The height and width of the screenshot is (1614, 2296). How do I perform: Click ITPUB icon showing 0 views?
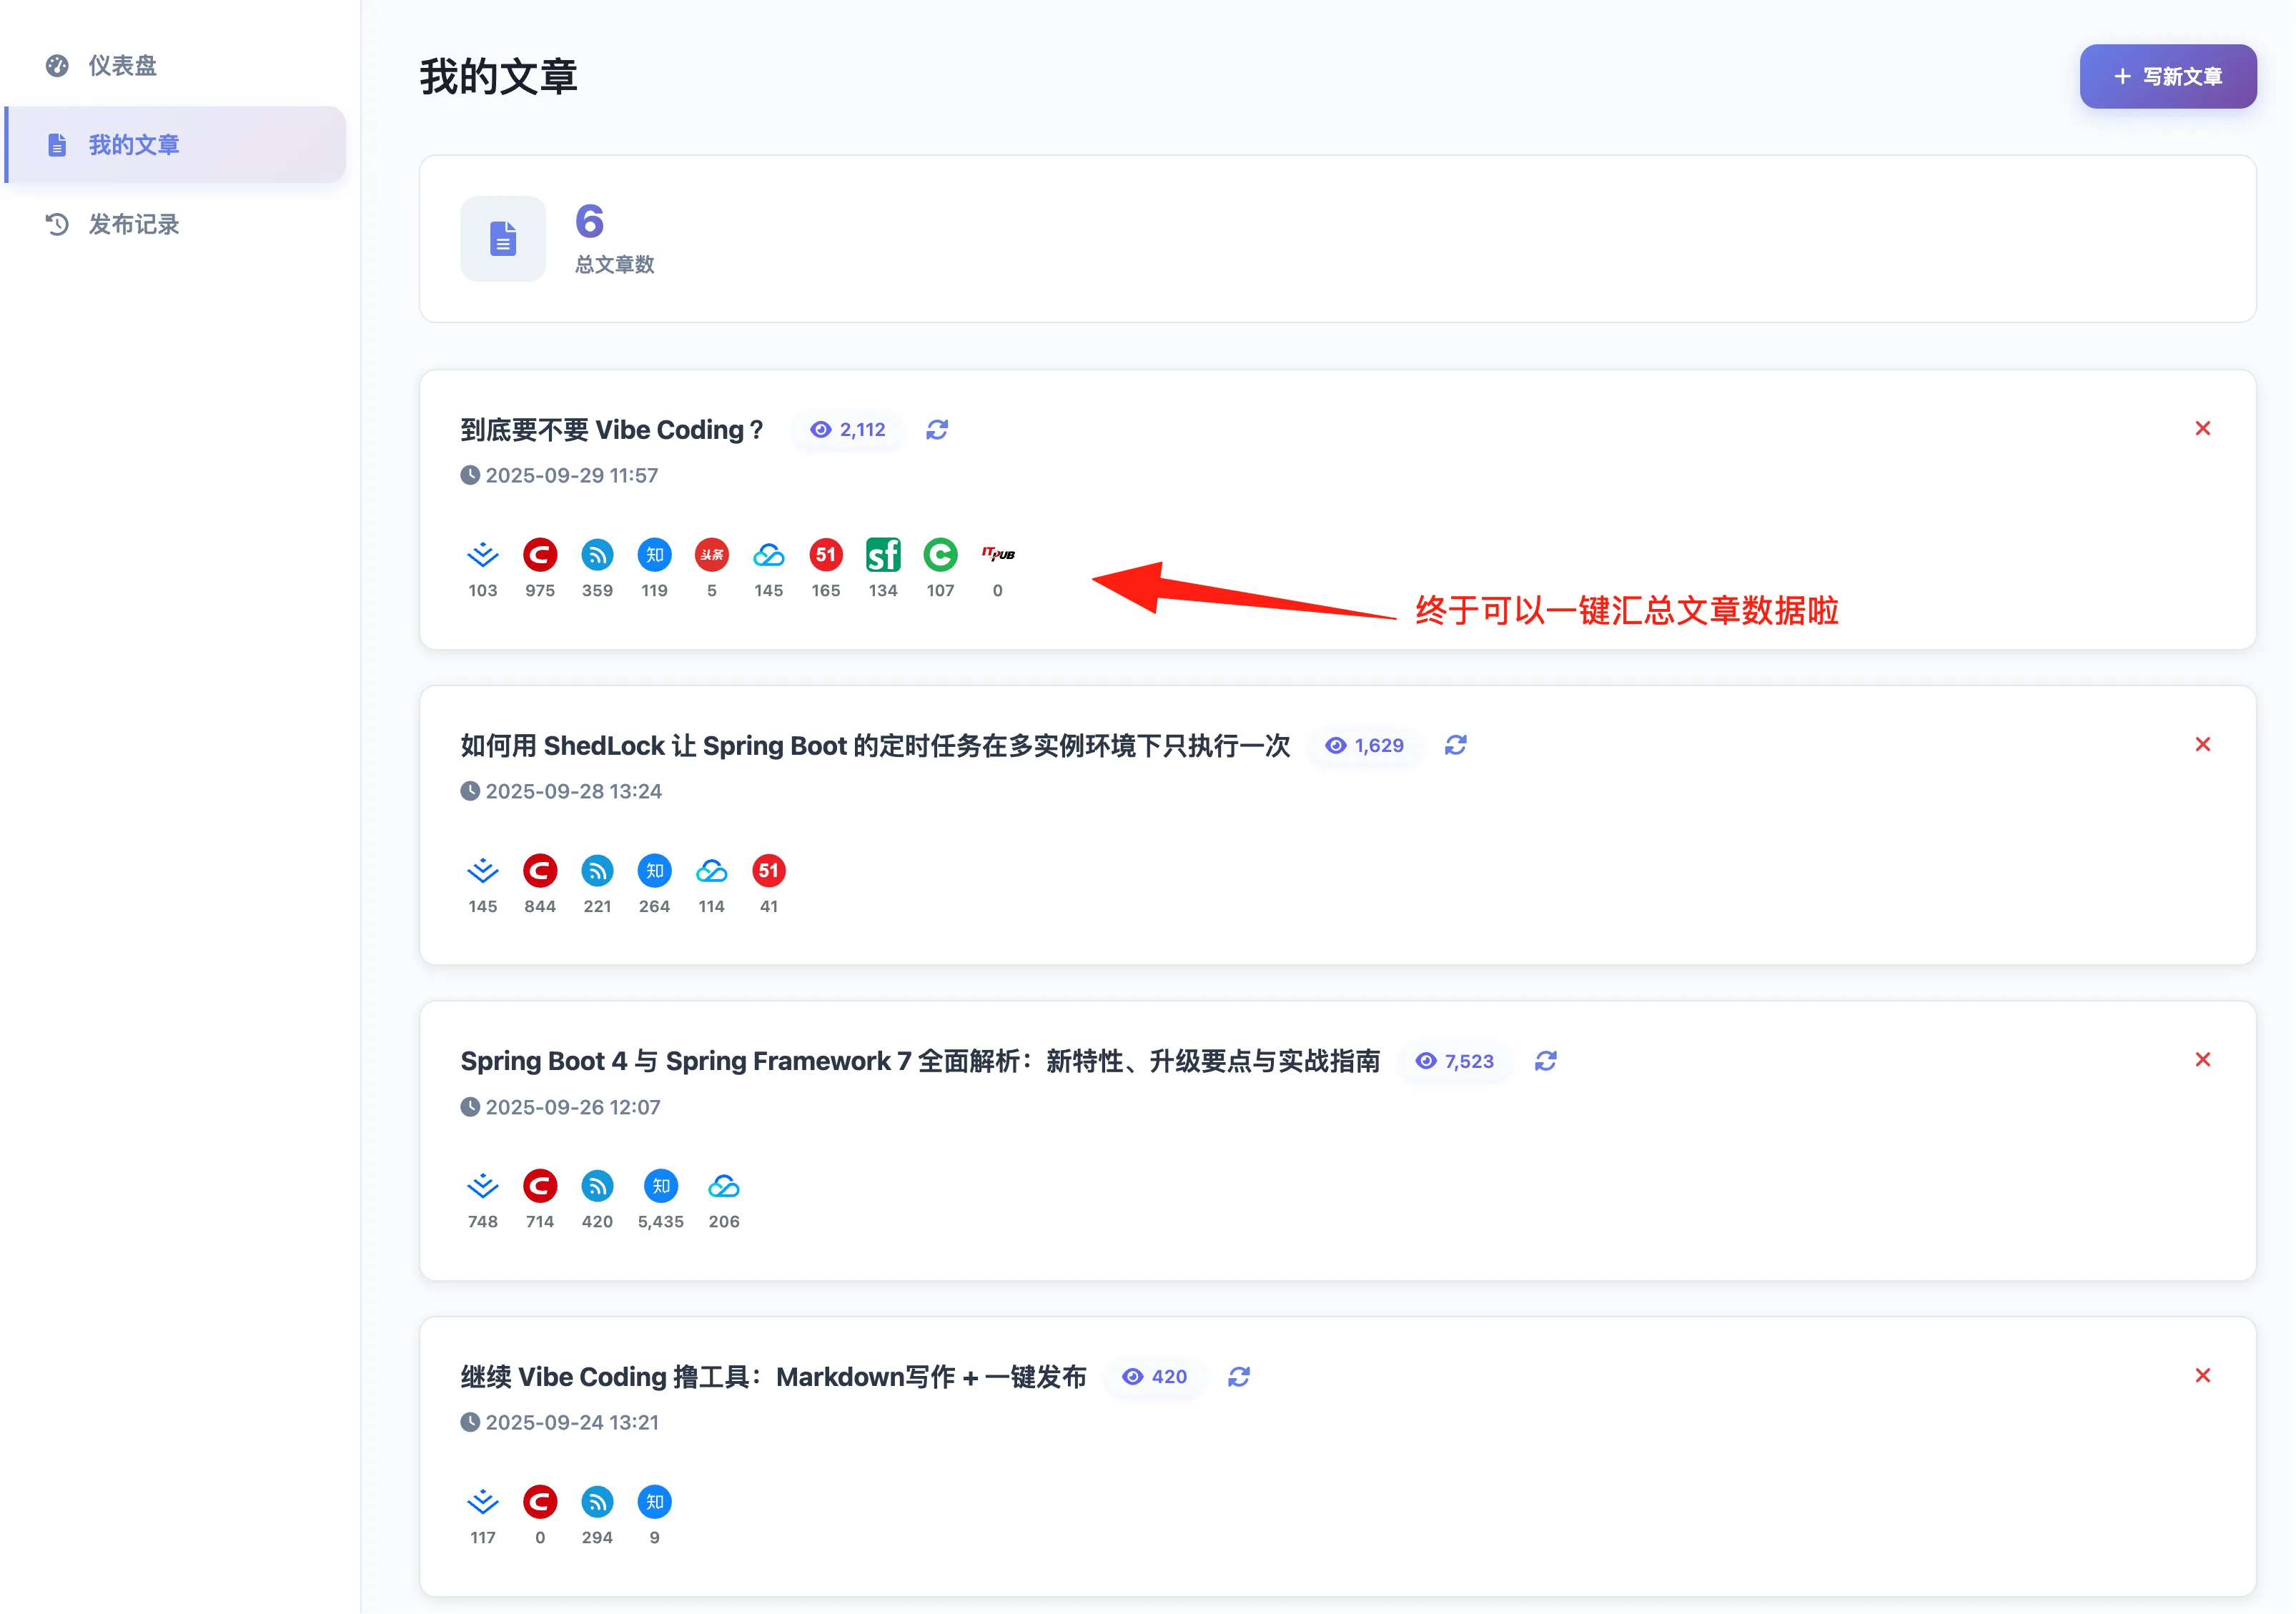pyautogui.click(x=997, y=555)
